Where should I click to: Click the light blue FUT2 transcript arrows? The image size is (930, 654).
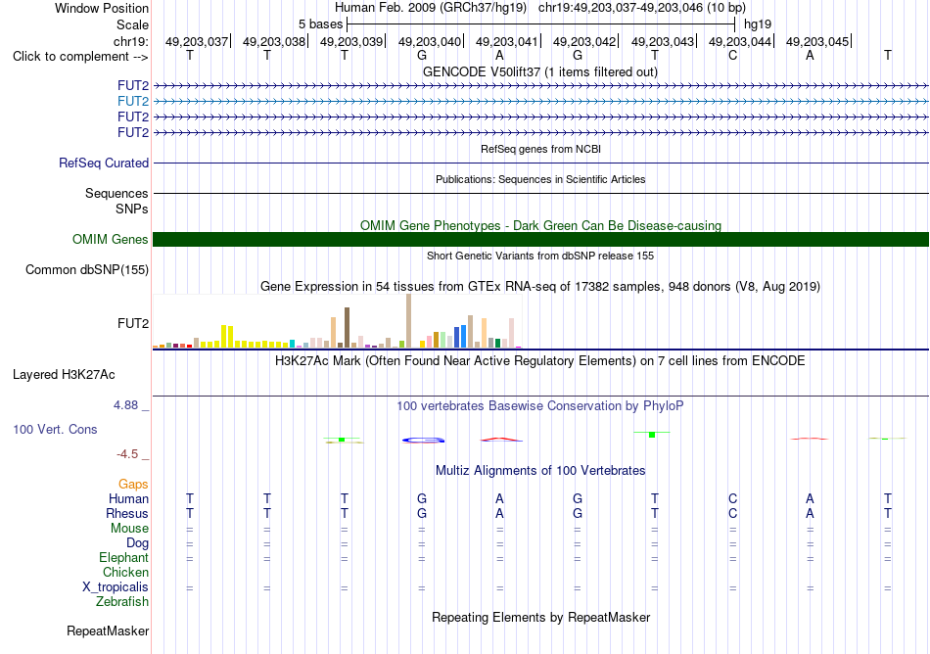click(540, 102)
